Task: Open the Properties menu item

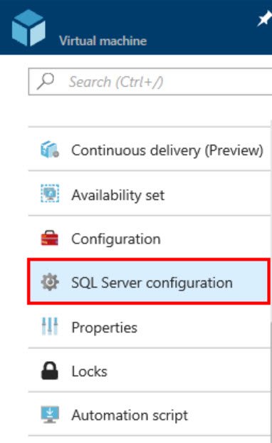Action: click(x=149, y=327)
